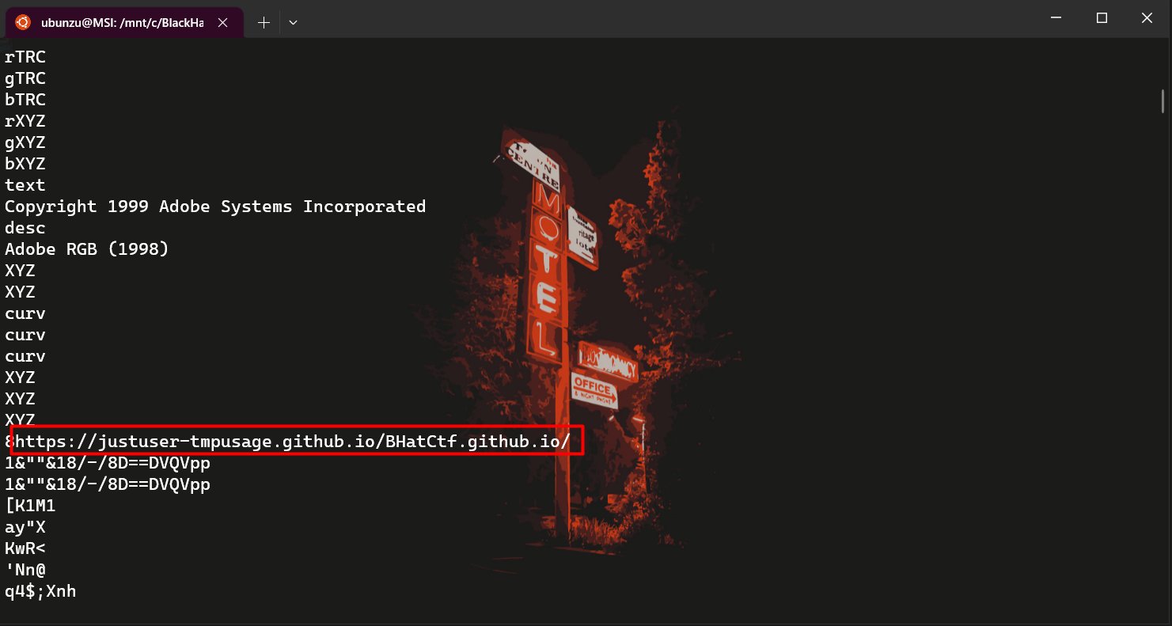
Task: Click the 'KwR<' output line
Action: point(25,548)
